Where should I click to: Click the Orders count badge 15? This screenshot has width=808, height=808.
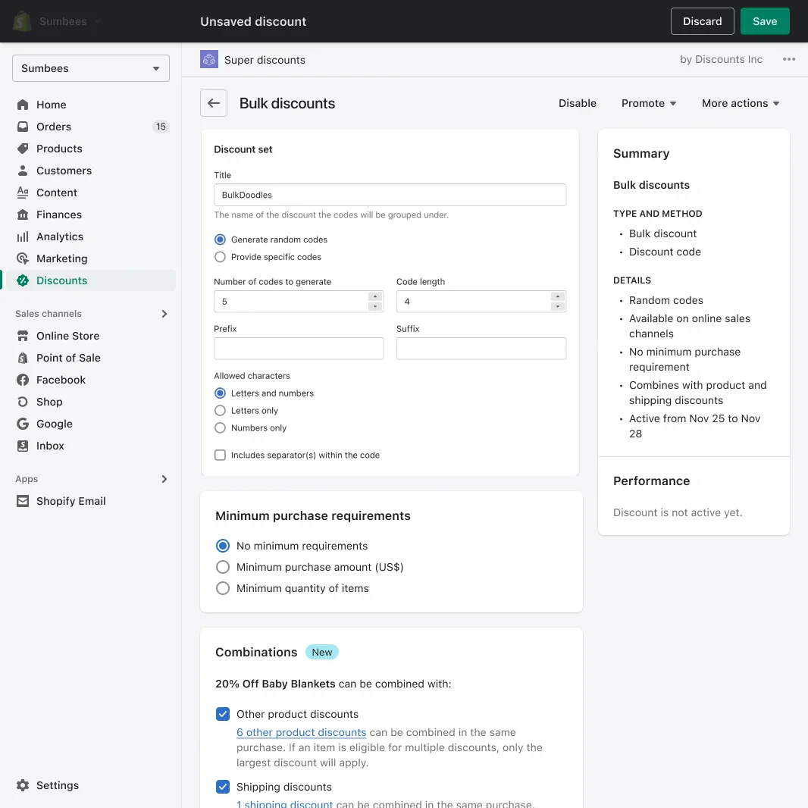pos(161,127)
